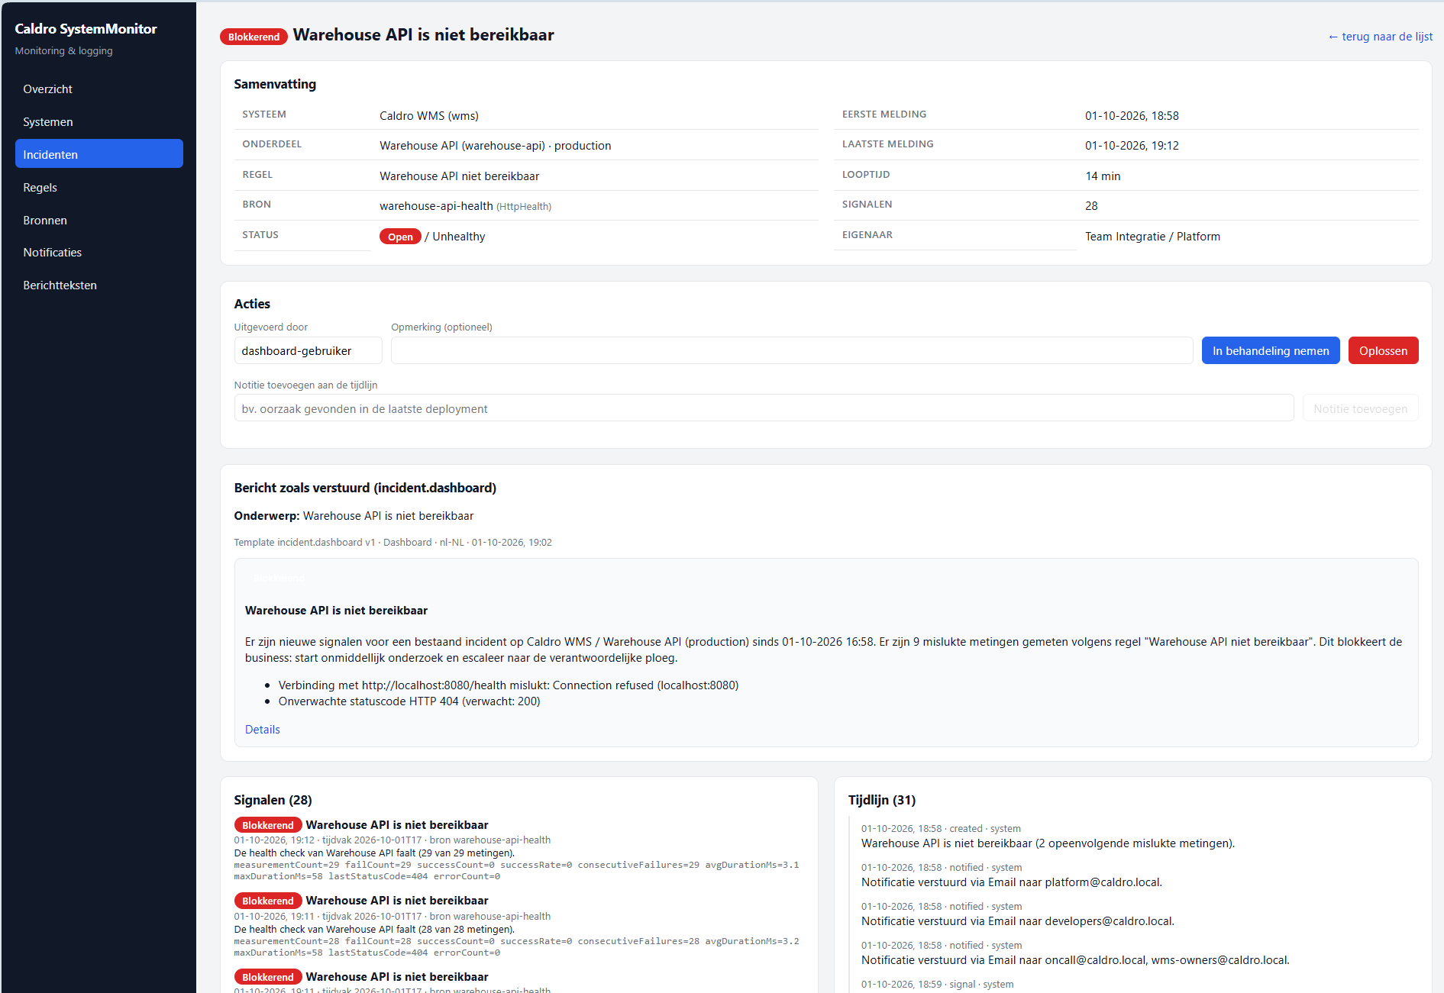1444x993 pixels.
Task: Click the timeline entry mentioning platform@caldro.local
Action: pyautogui.click(x=1012, y=882)
